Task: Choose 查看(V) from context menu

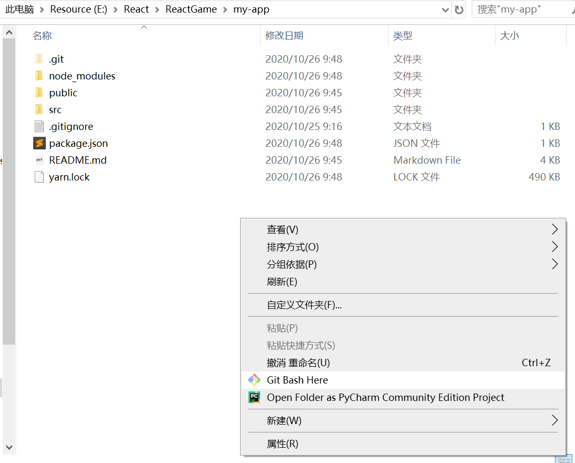Action: click(x=403, y=229)
